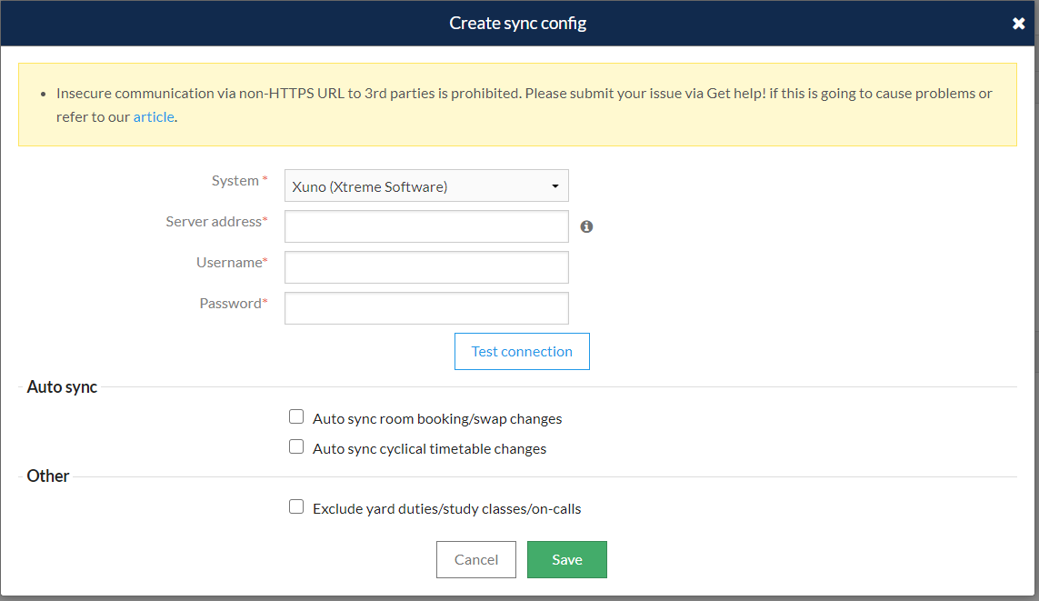
Task: Click into the Username input box
Action: pos(426,267)
